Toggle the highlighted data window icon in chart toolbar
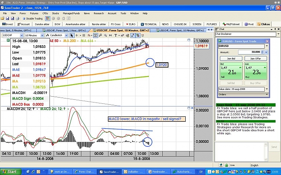The height and width of the screenshot is (175, 281). point(95,35)
